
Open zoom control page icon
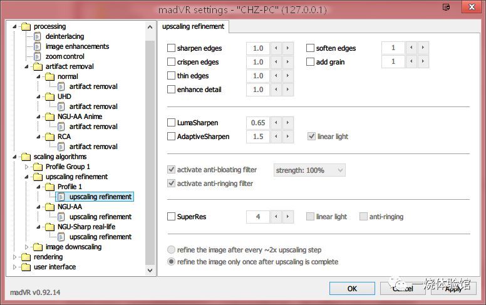[x=37, y=56]
